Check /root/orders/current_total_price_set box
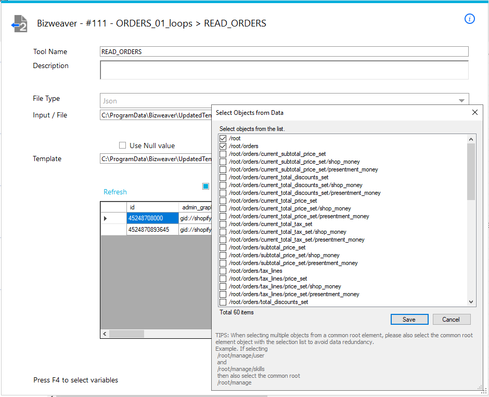This screenshot has height=397, width=489. [x=223, y=201]
